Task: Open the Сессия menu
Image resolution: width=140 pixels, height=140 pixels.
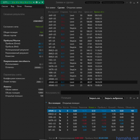Action: coord(5,6)
